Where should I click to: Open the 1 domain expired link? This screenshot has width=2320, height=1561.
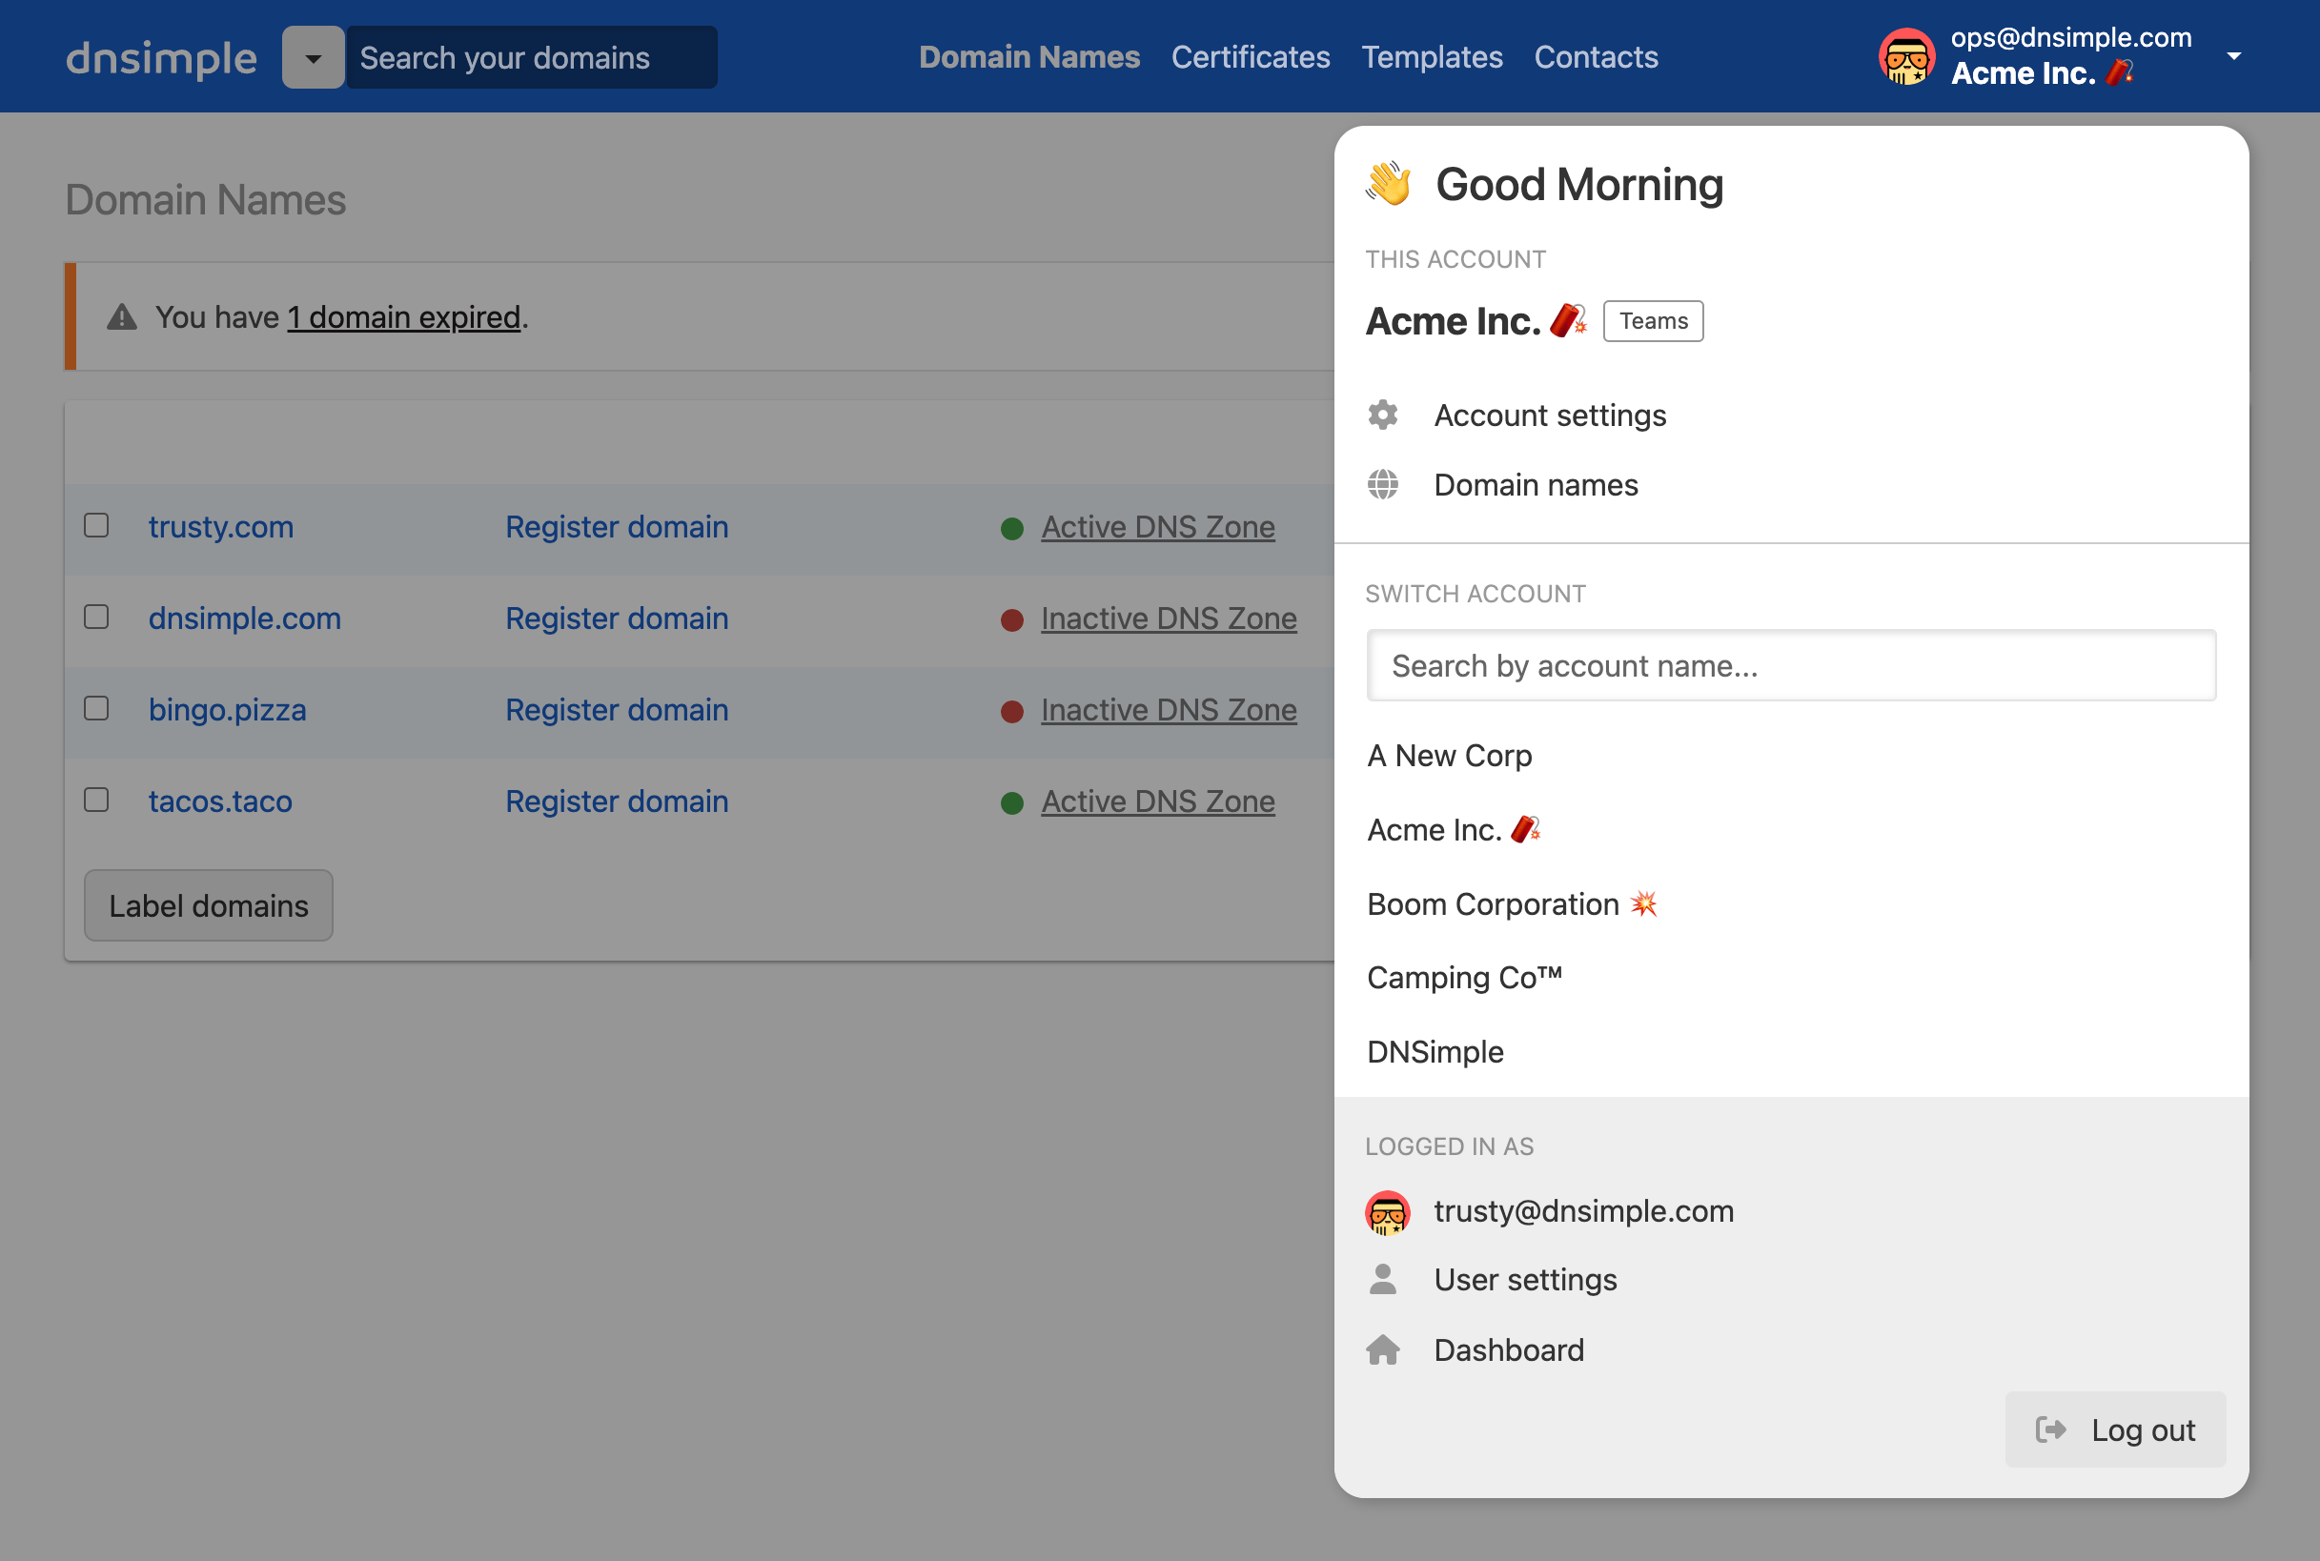coord(403,316)
